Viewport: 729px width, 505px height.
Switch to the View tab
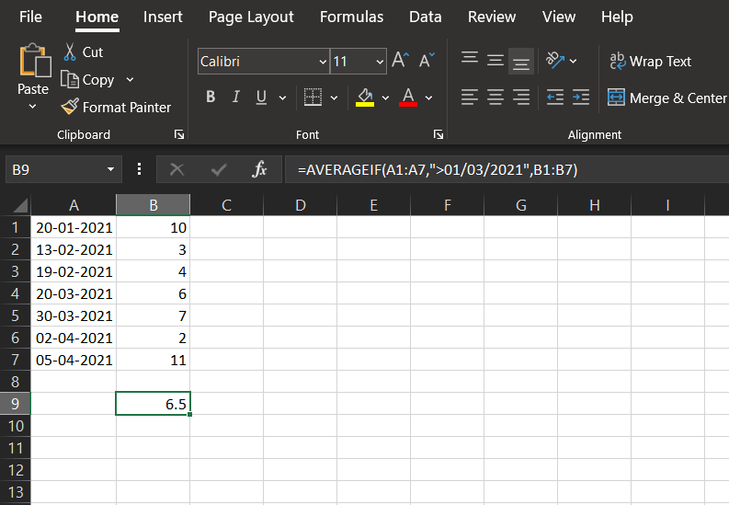click(559, 17)
